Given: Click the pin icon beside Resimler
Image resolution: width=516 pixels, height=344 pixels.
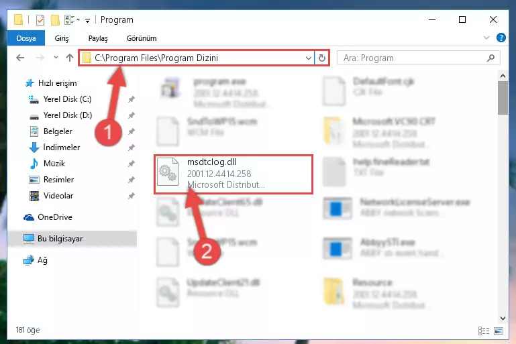Looking at the screenshot, I should click(132, 180).
